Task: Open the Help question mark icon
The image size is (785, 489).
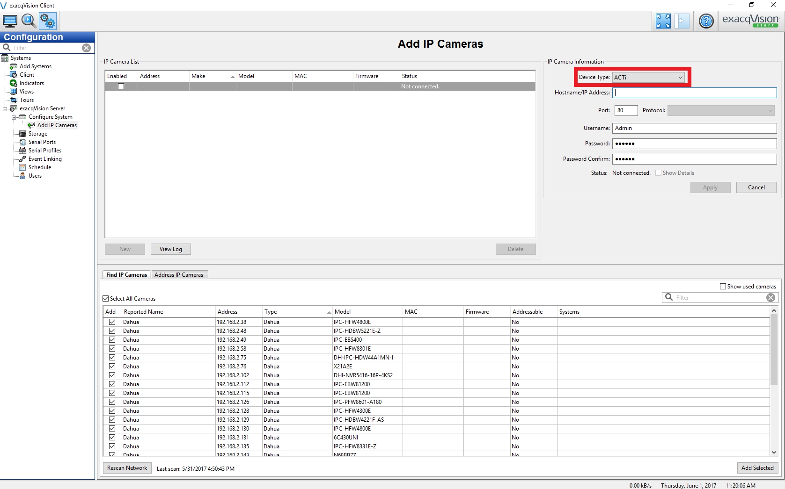Action: (x=706, y=21)
